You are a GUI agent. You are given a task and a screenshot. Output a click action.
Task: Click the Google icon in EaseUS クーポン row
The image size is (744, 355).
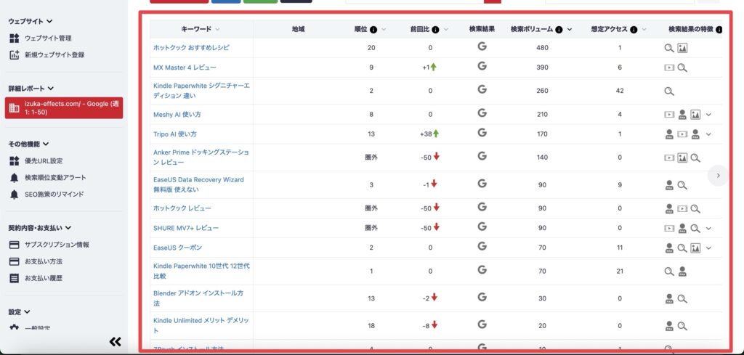[482, 248]
